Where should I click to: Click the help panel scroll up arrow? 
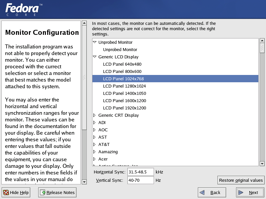coord(84,23)
